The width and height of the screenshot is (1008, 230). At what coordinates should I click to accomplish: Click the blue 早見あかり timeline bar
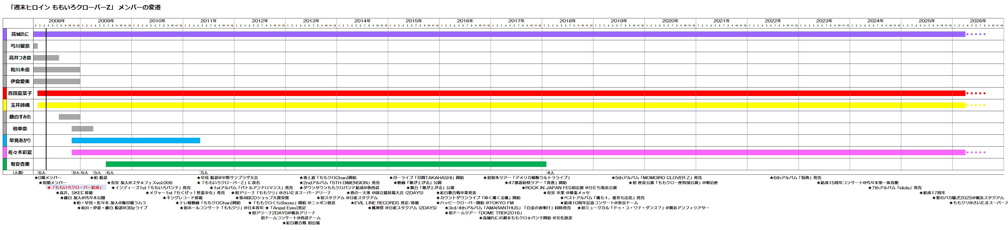click(x=135, y=141)
